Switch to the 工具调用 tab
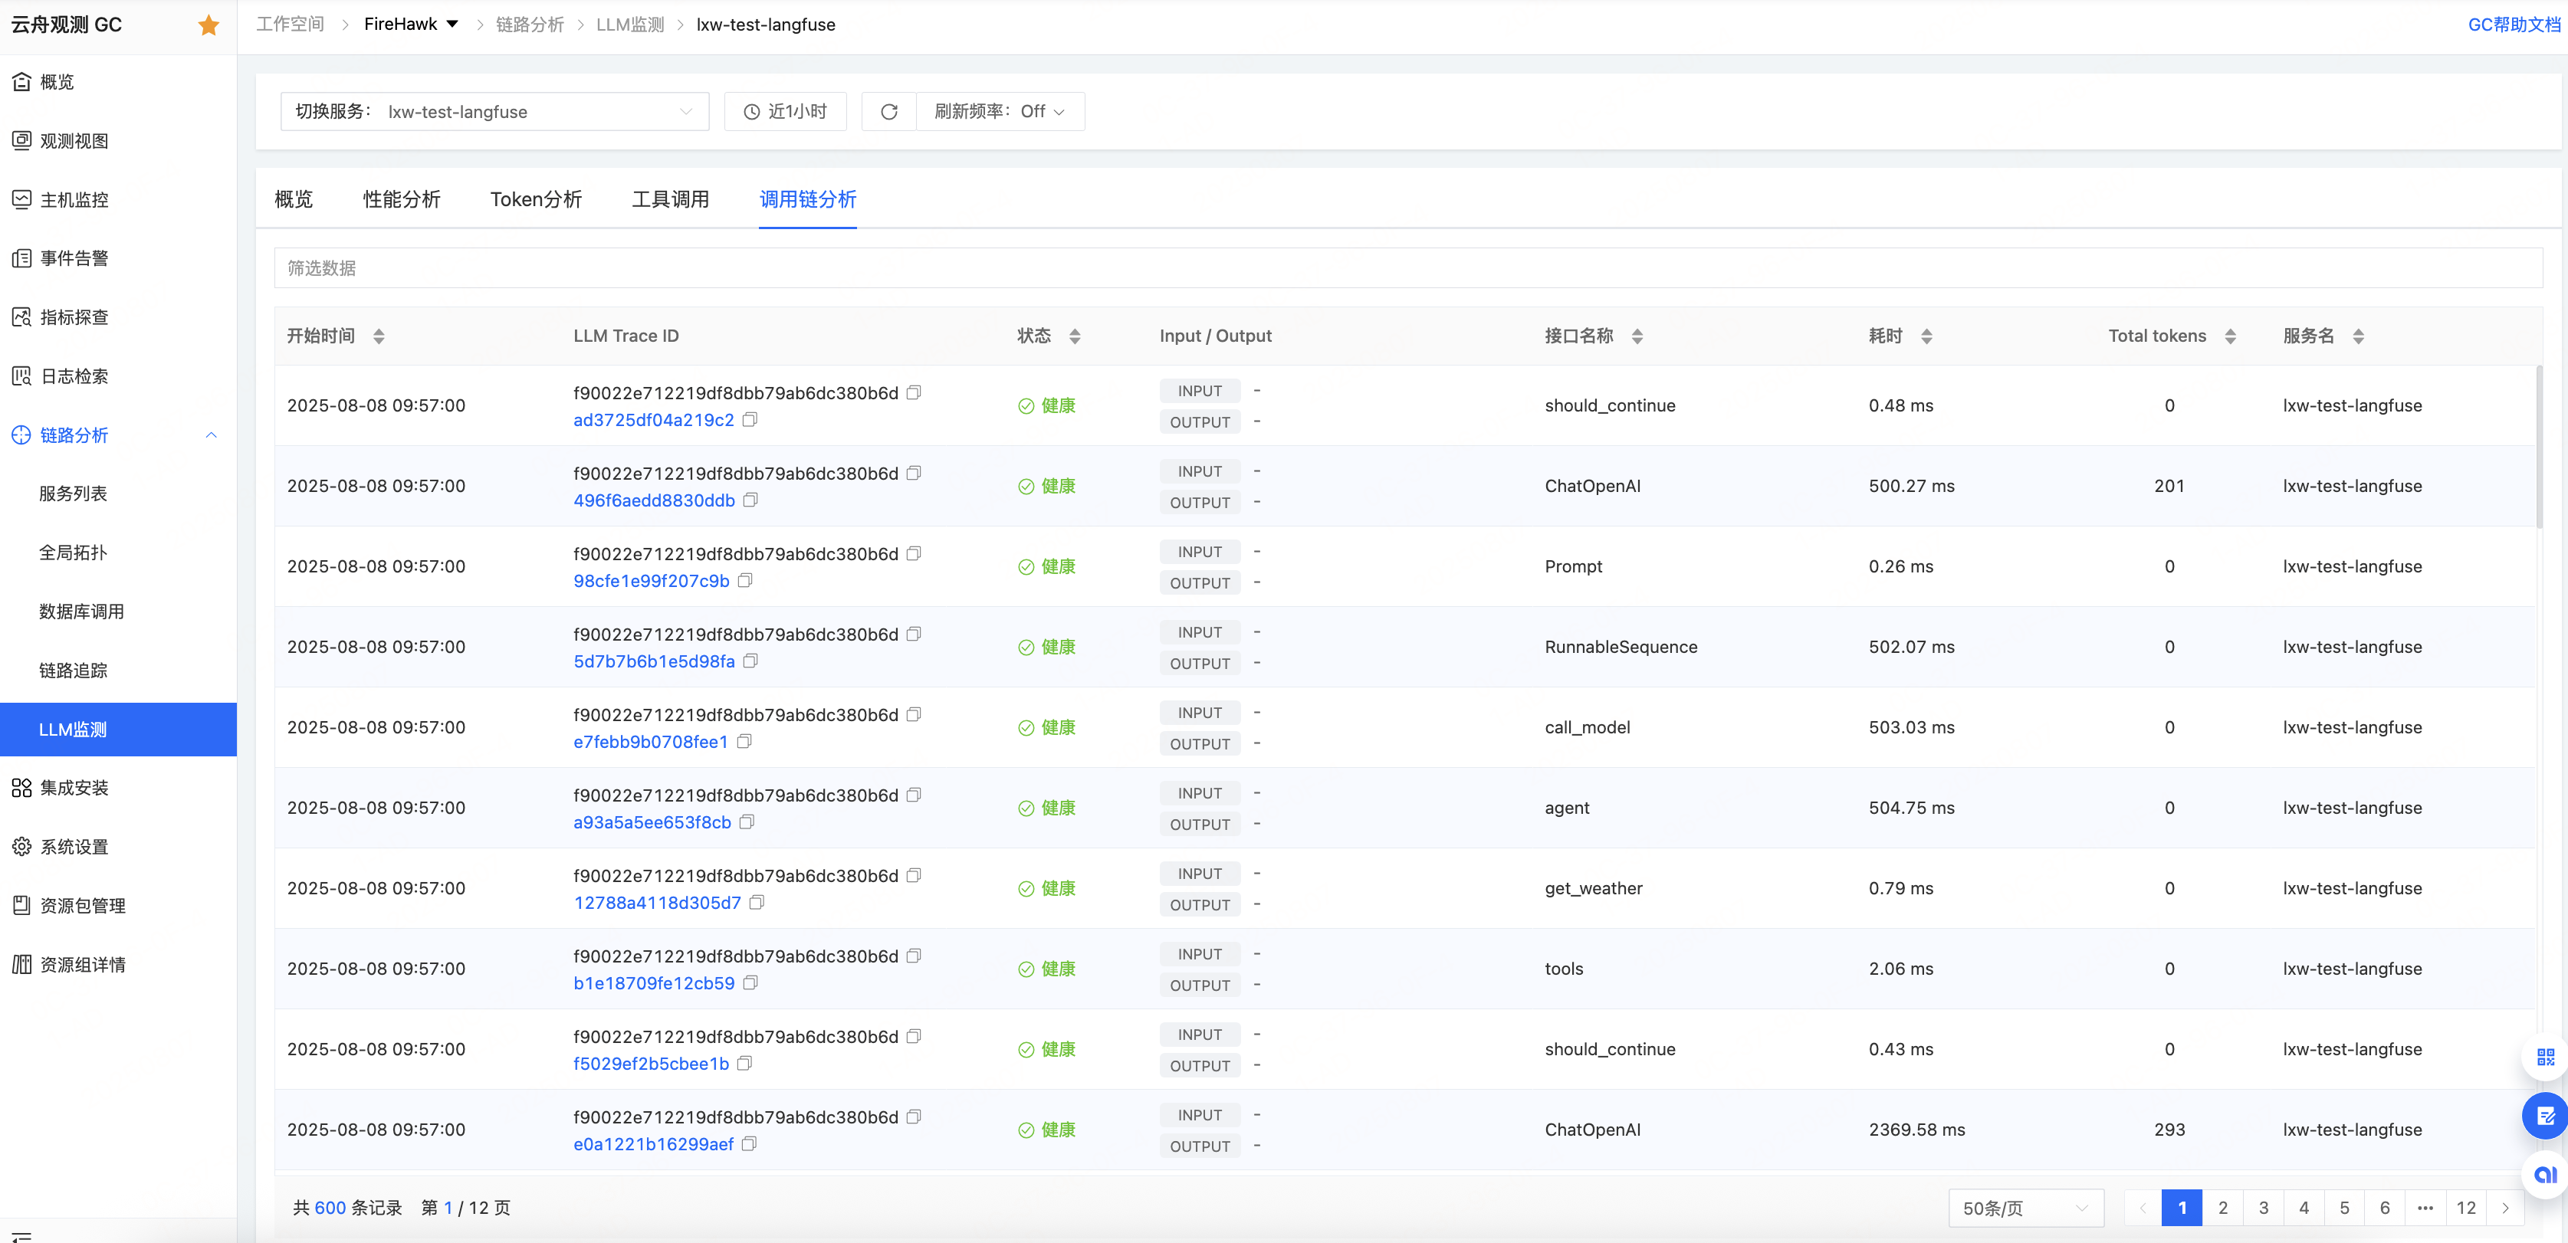Image resolution: width=2568 pixels, height=1243 pixels. (671, 199)
